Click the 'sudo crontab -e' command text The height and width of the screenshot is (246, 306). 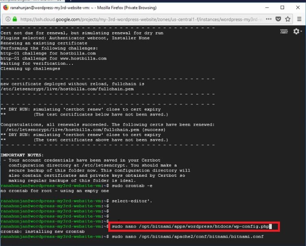132,186
